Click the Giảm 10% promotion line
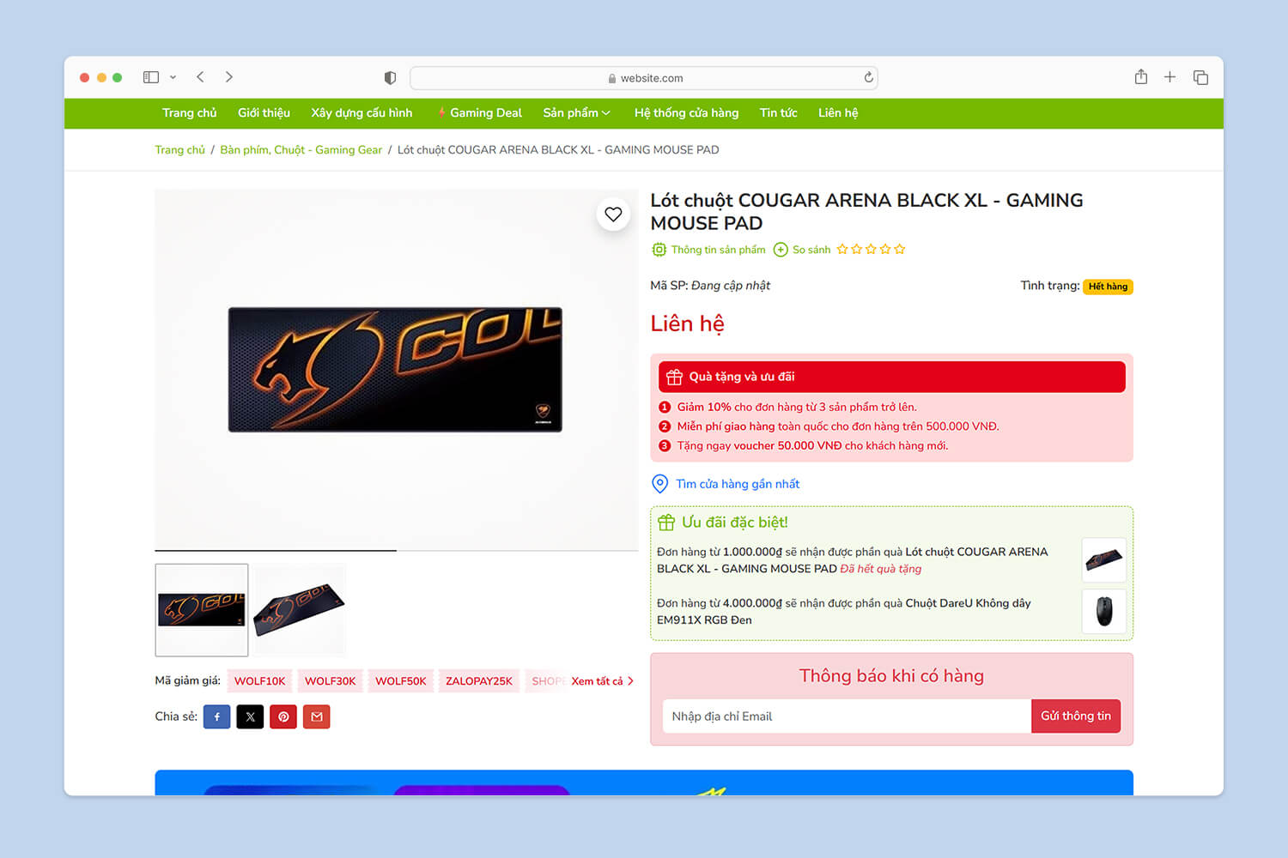The height and width of the screenshot is (858, 1288). [x=797, y=408]
